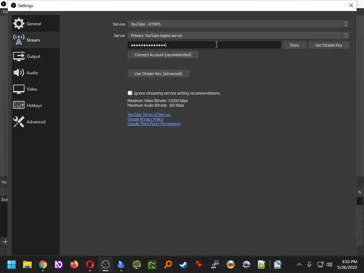The height and width of the screenshot is (273, 364).
Task: Open File Explorer from the taskbar
Action: point(27,264)
